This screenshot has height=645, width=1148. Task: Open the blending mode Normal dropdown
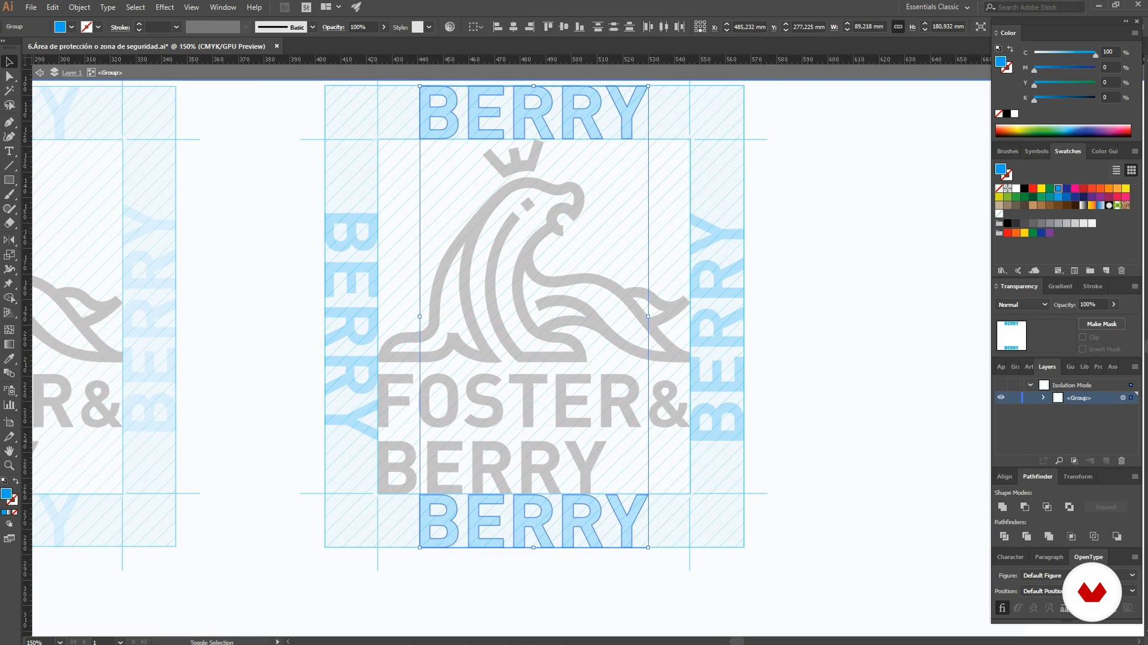1022,305
